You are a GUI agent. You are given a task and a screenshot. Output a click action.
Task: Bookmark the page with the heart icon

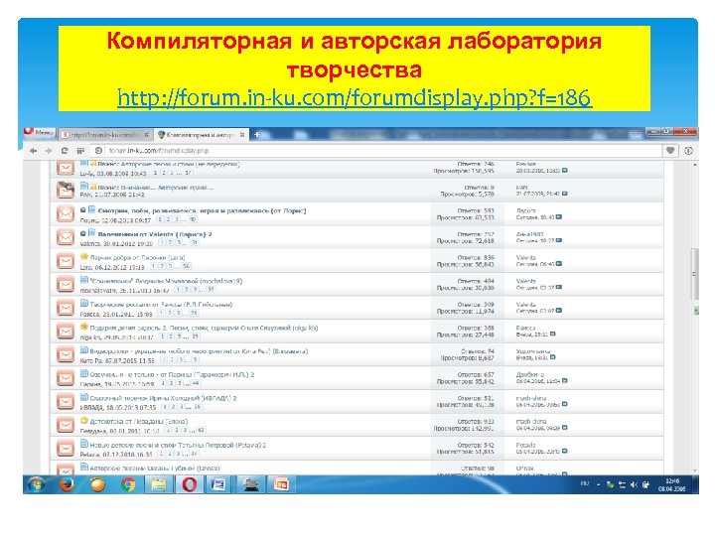670,151
